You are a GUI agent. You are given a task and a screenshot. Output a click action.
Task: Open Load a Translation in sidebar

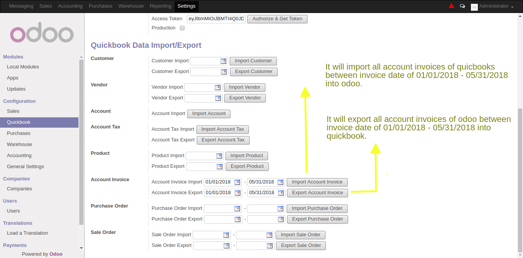click(28, 233)
